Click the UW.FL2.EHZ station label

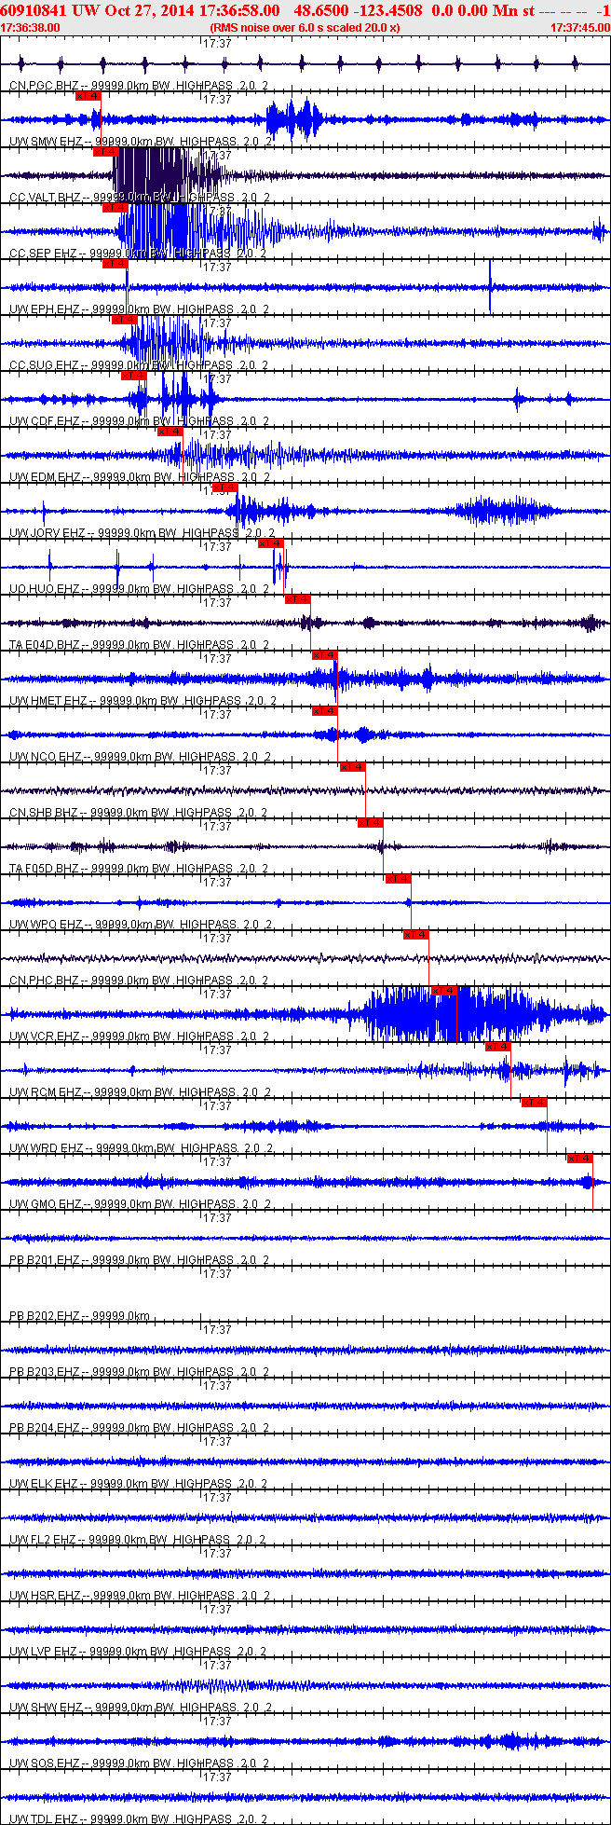click(43, 1540)
